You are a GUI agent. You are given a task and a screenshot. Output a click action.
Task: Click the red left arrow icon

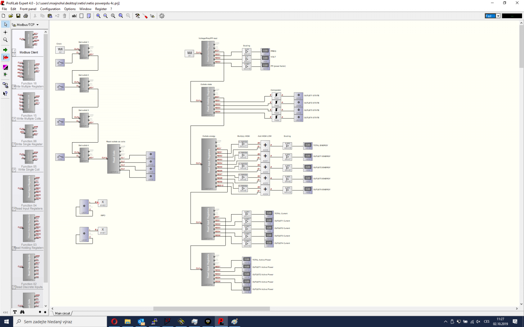click(5, 57)
